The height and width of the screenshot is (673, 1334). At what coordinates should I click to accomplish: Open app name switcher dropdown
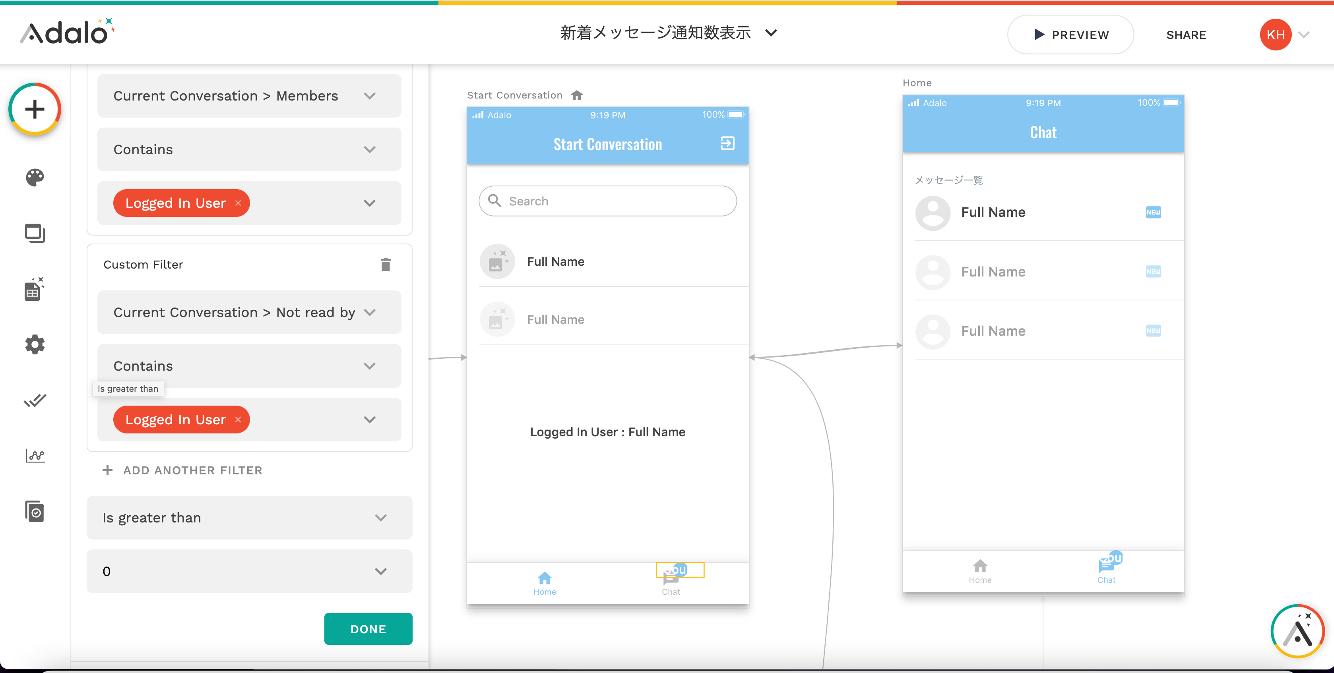(x=771, y=33)
